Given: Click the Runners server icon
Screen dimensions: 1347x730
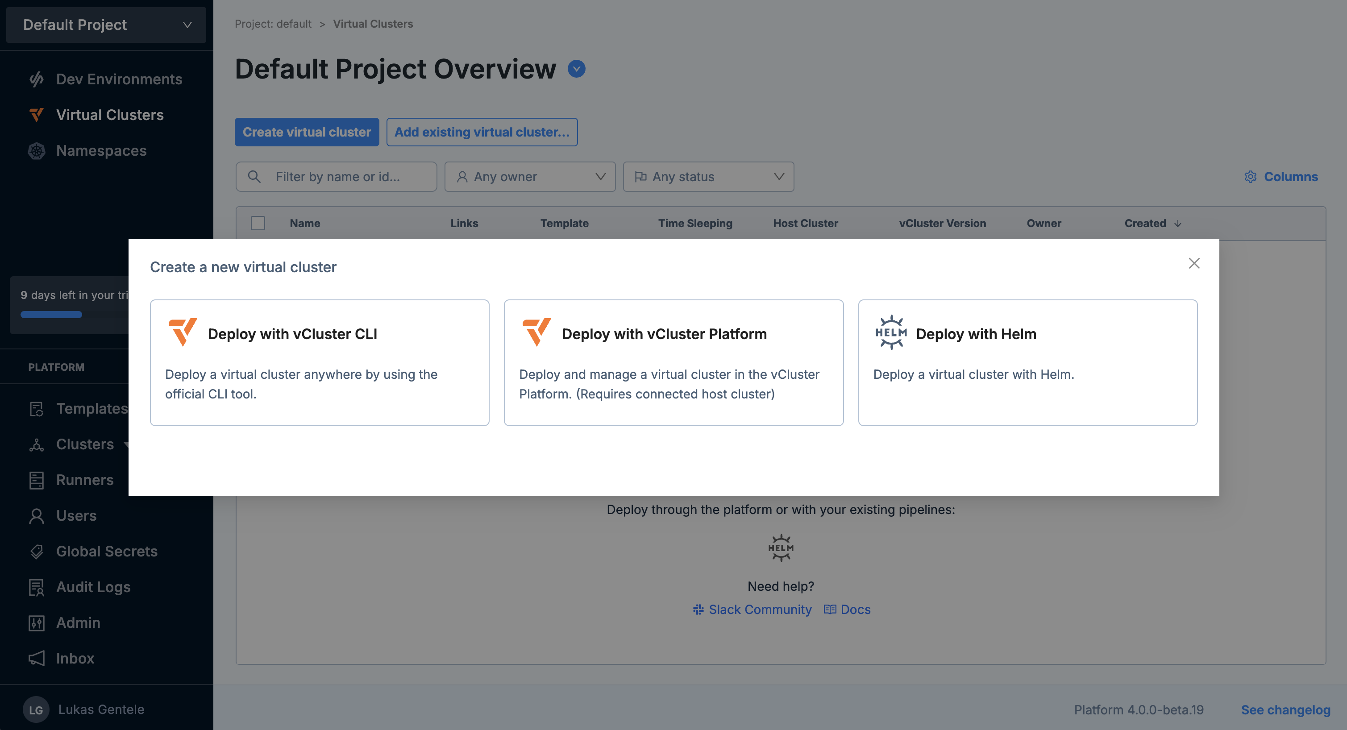Looking at the screenshot, I should tap(37, 480).
